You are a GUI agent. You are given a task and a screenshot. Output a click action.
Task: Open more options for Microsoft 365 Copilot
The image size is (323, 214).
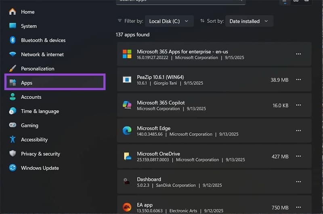(x=298, y=105)
